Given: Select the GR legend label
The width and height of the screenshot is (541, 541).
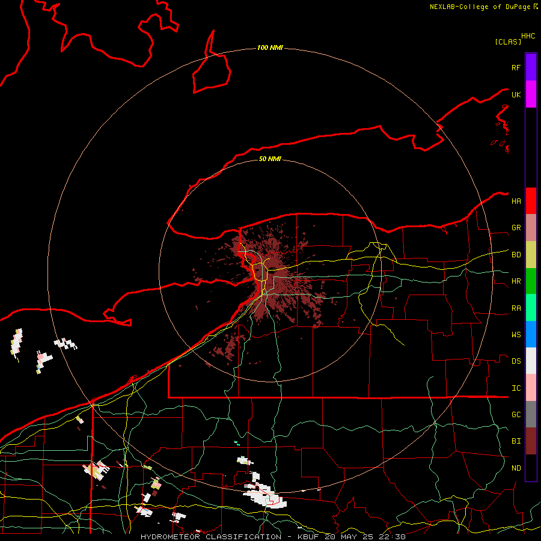Looking at the screenshot, I should (x=516, y=228).
